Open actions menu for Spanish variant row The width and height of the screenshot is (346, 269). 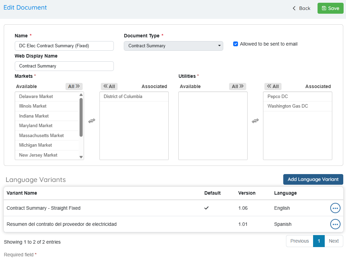[x=335, y=224]
